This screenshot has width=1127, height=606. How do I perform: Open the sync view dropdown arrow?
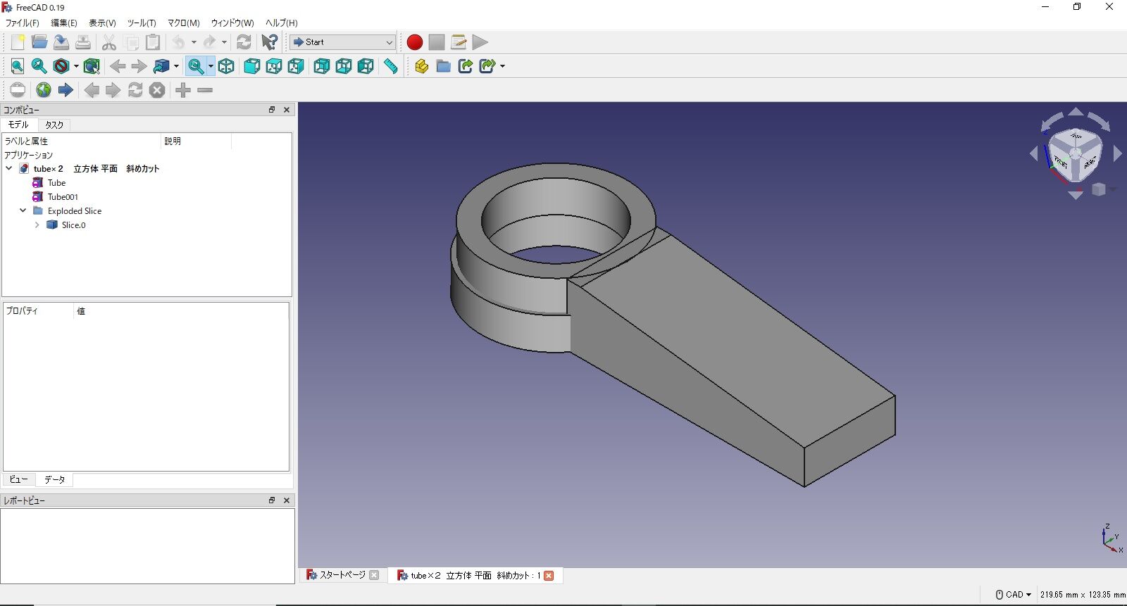point(211,66)
